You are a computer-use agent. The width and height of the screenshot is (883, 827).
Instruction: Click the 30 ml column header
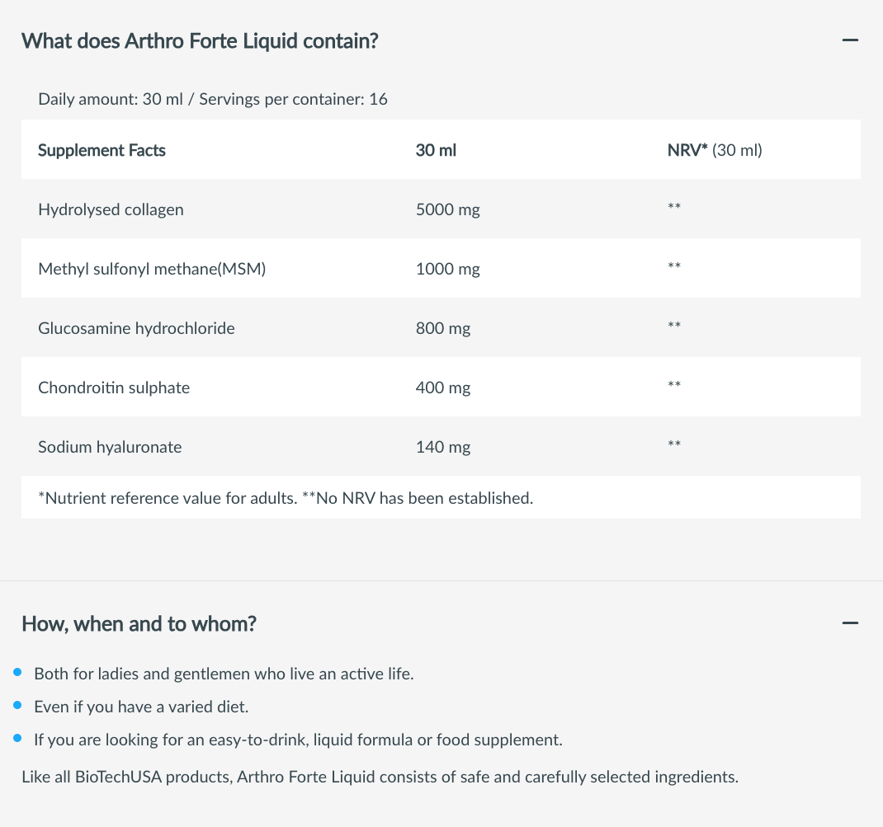click(x=436, y=150)
